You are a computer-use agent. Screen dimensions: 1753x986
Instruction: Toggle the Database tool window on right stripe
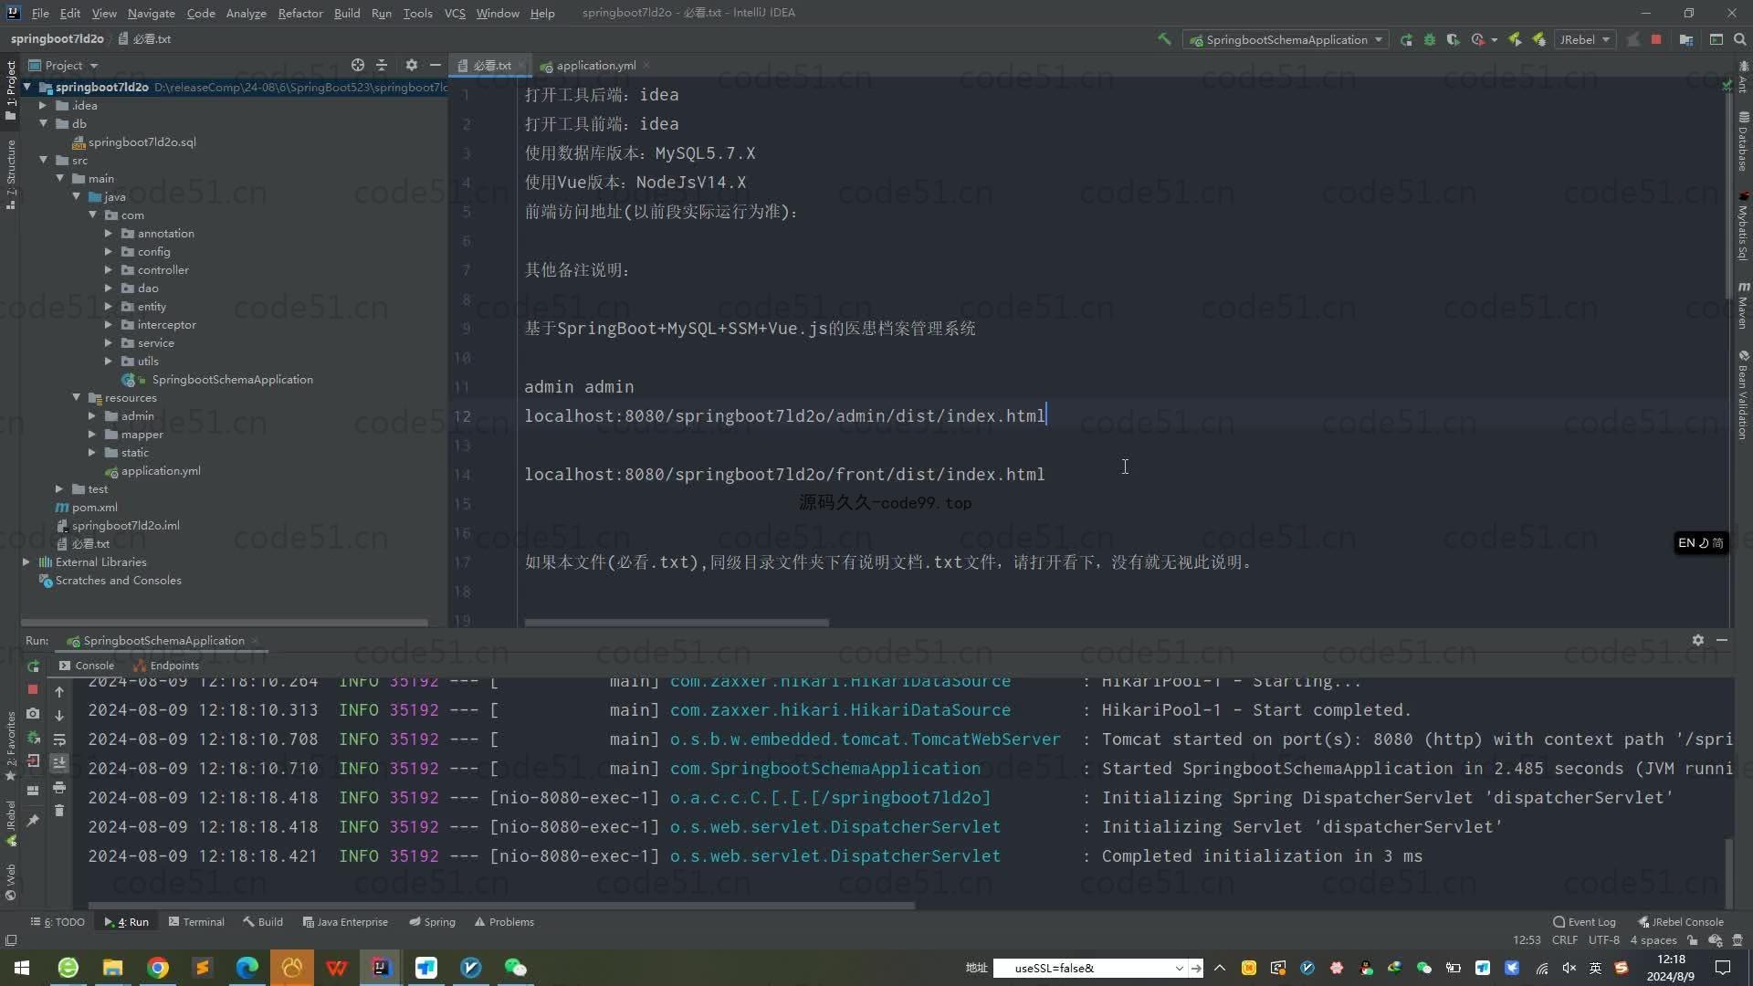click(1743, 142)
